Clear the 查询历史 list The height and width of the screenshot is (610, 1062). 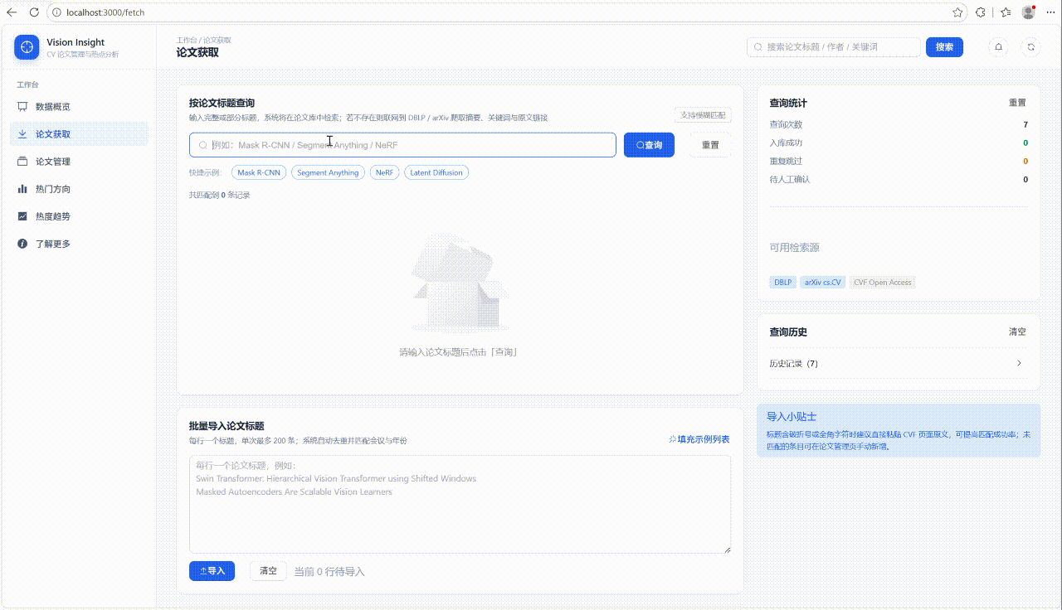(1017, 332)
